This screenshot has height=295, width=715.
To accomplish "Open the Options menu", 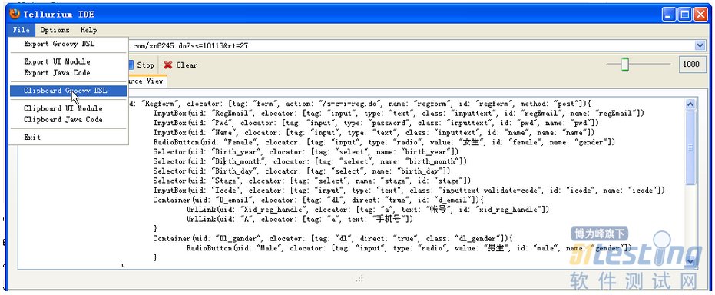I will point(55,30).
